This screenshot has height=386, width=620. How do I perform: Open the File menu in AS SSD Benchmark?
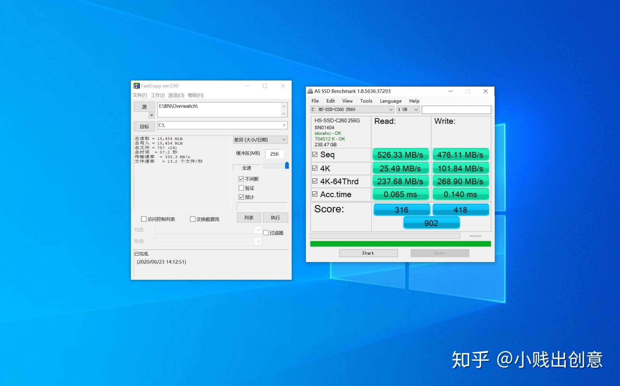click(315, 101)
